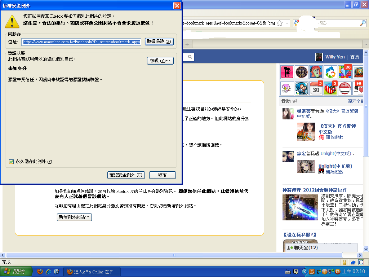
Task: Open the tab list dropdown at the tab bar's right end
Action: click(x=366, y=44)
